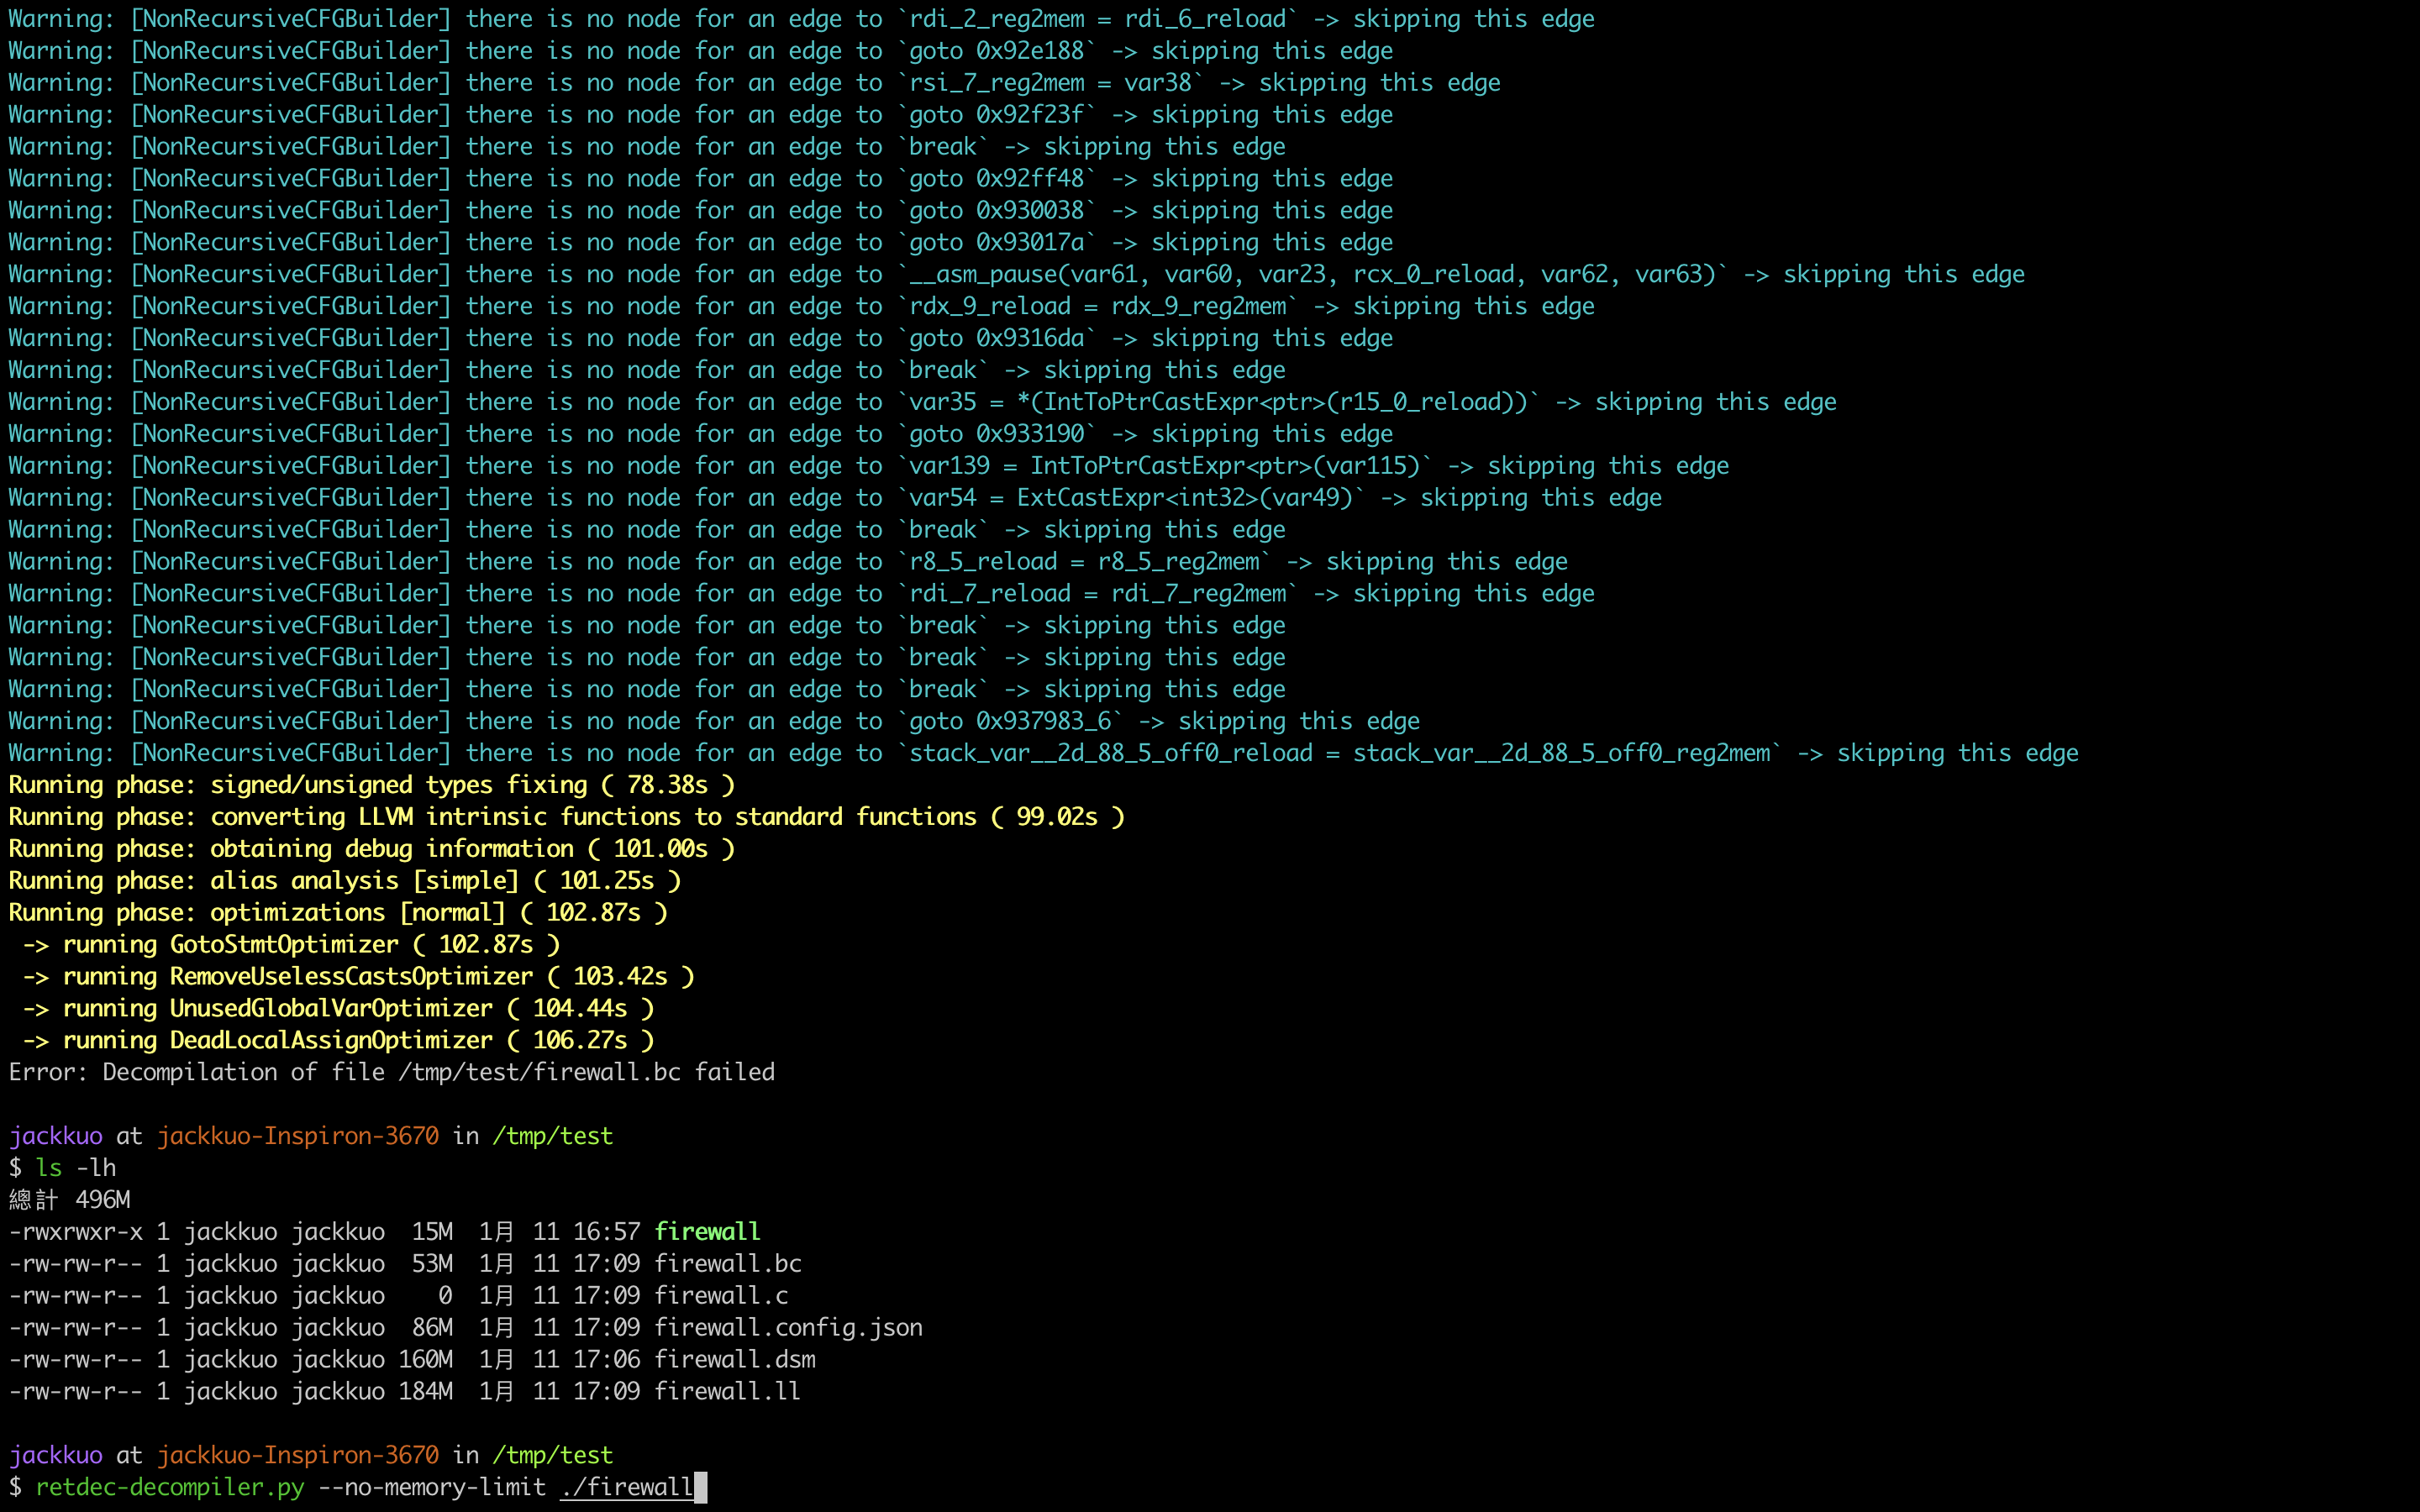Click the firewall.dsm file name

pyautogui.click(x=735, y=1359)
